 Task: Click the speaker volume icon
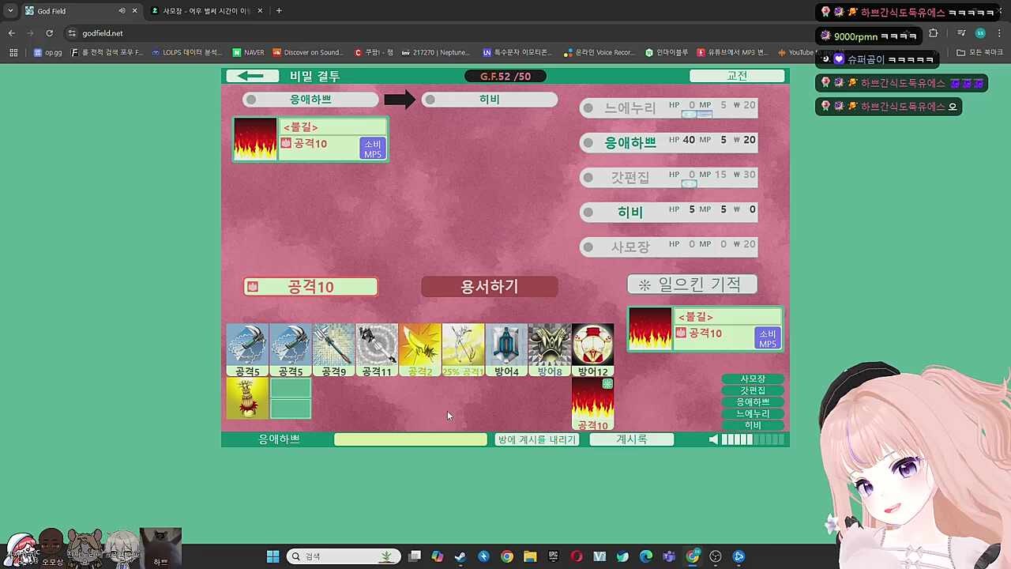713,439
